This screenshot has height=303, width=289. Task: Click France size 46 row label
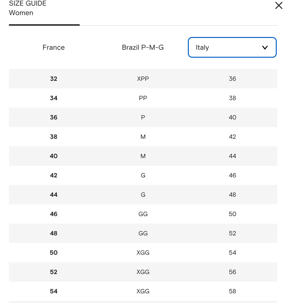(x=54, y=214)
